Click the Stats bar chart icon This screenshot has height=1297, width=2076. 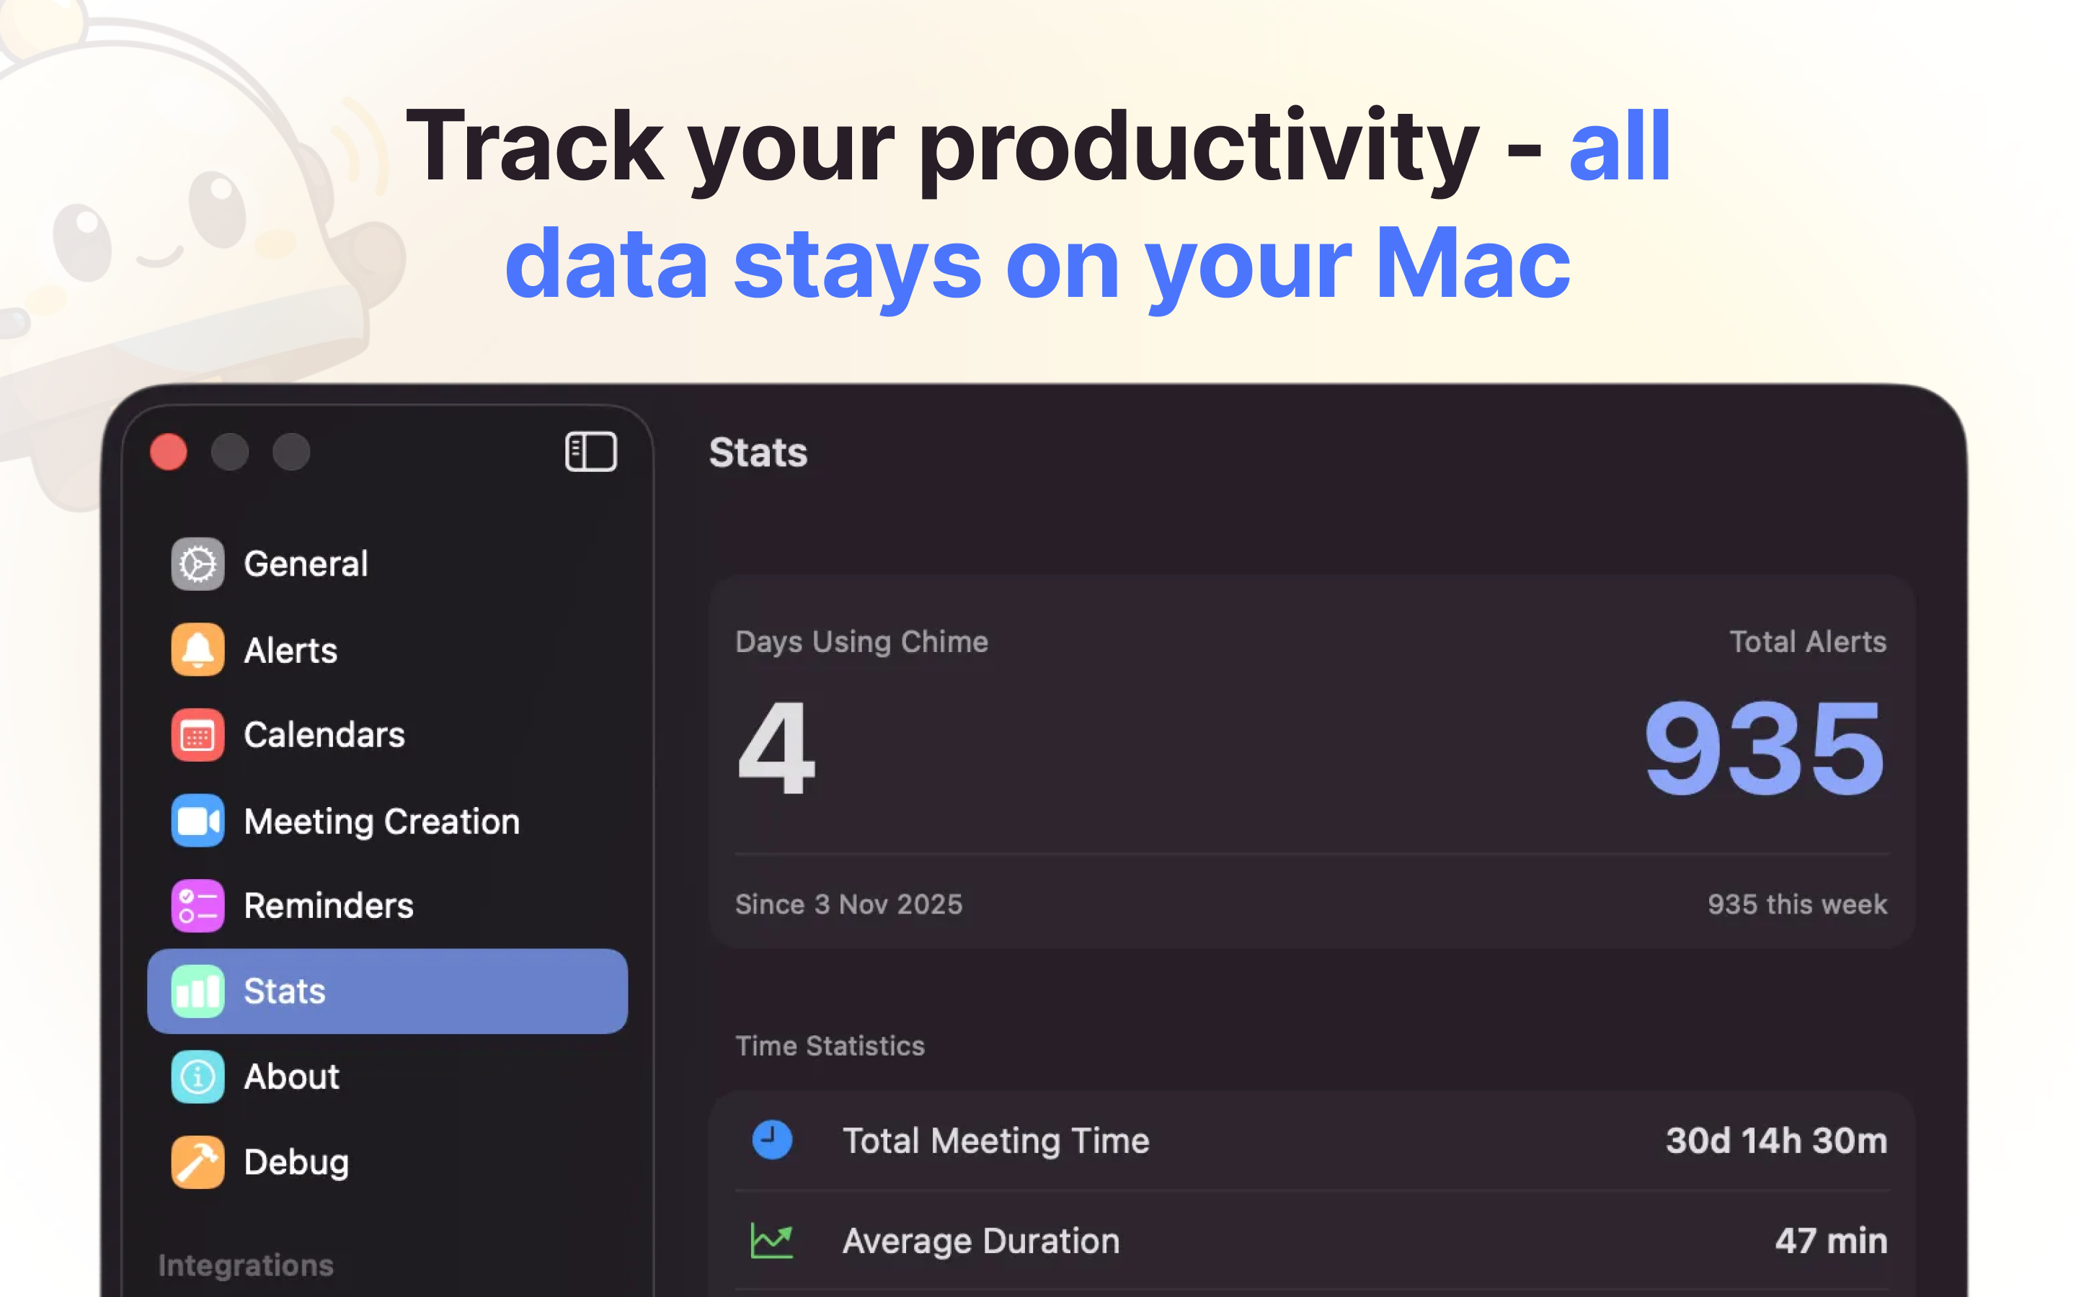198,991
